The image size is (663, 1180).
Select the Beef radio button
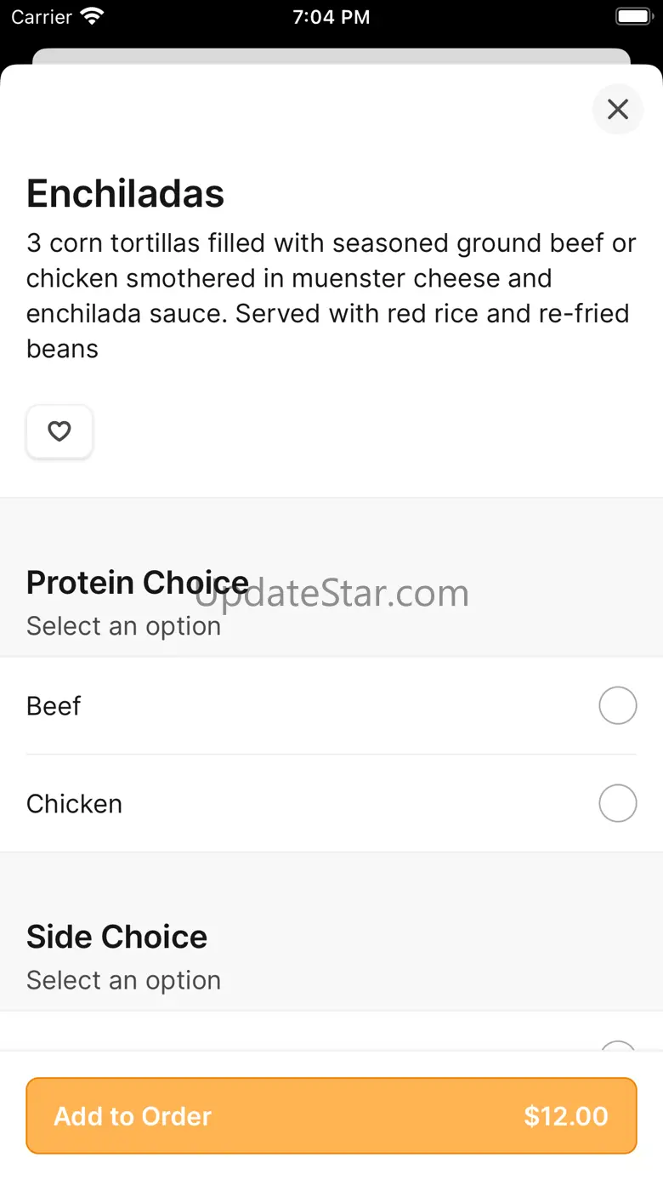618,705
